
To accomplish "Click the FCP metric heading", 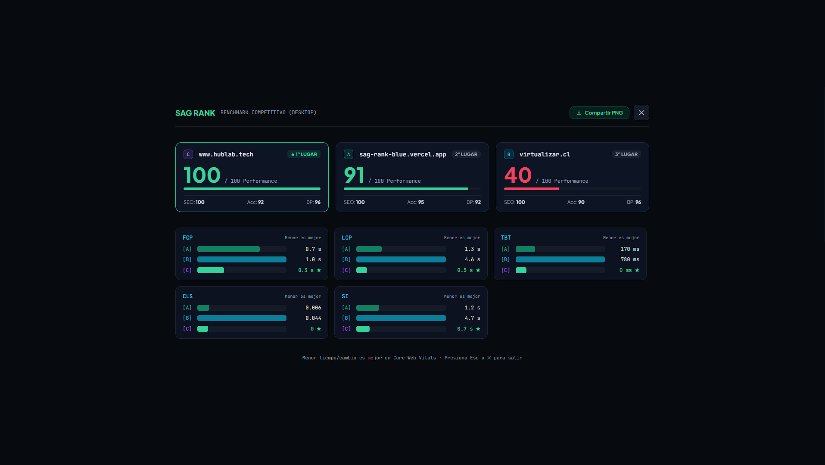I will (x=188, y=238).
